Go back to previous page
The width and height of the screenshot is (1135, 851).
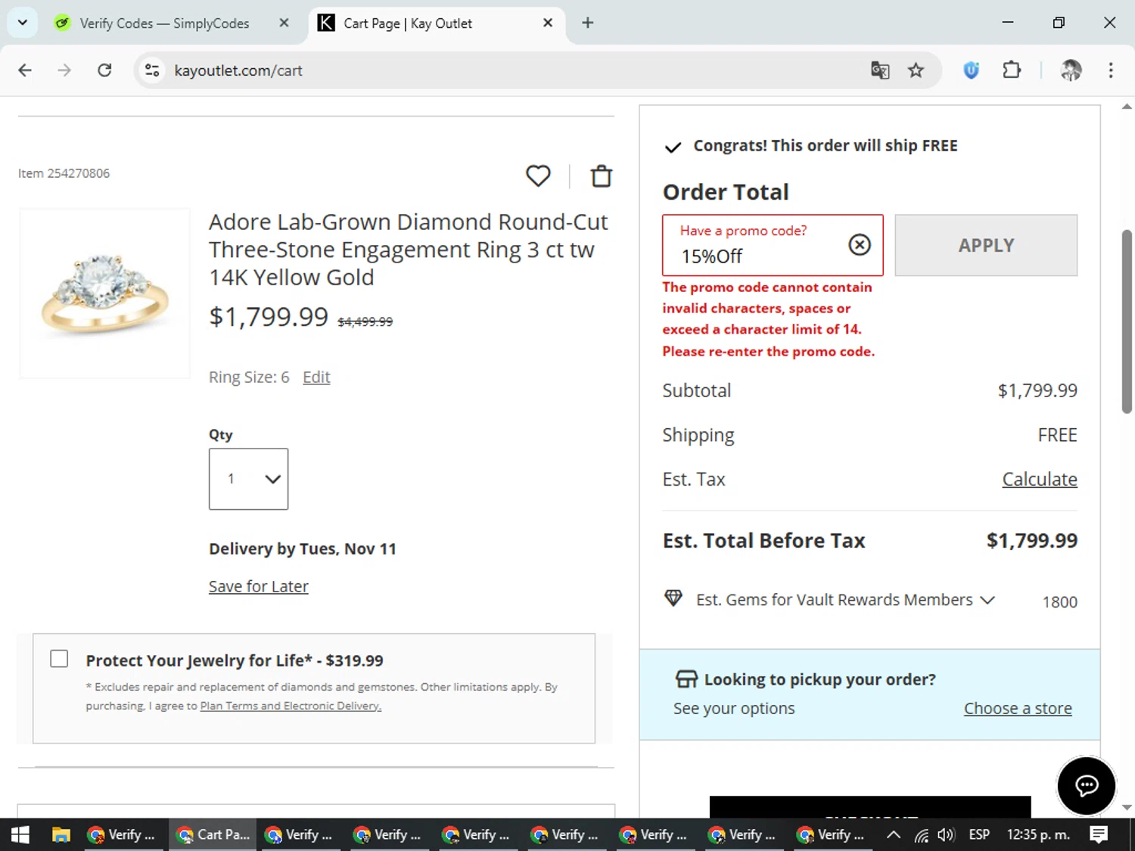[25, 70]
